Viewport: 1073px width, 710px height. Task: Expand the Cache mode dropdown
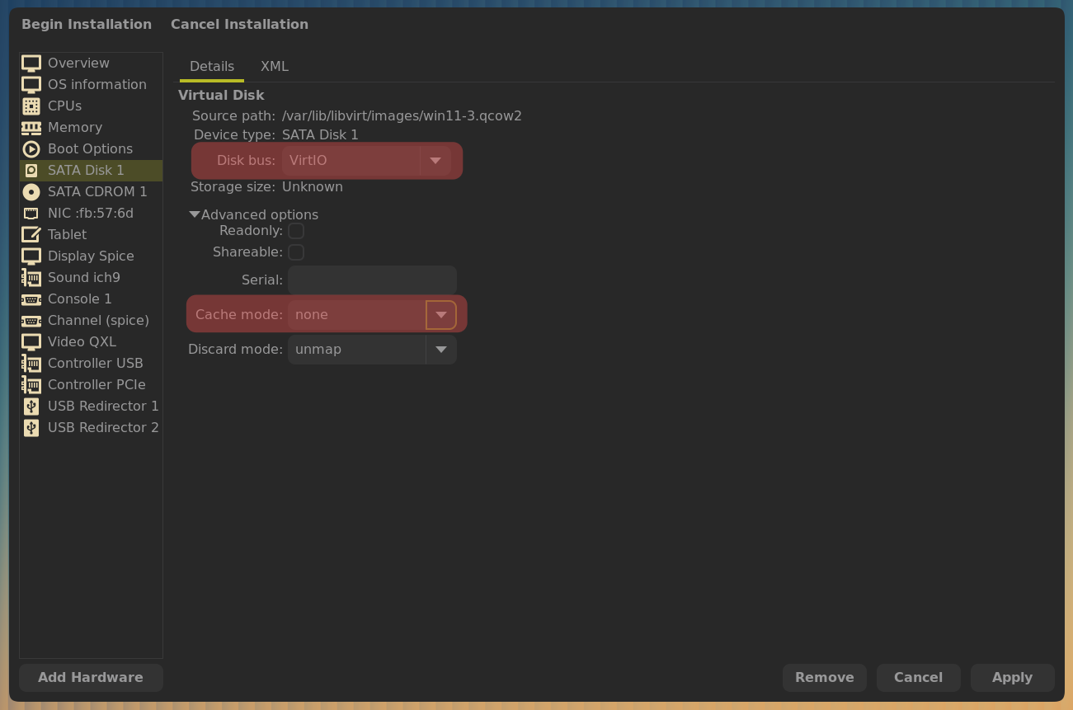pyautogui.click(x=441, y=315)
